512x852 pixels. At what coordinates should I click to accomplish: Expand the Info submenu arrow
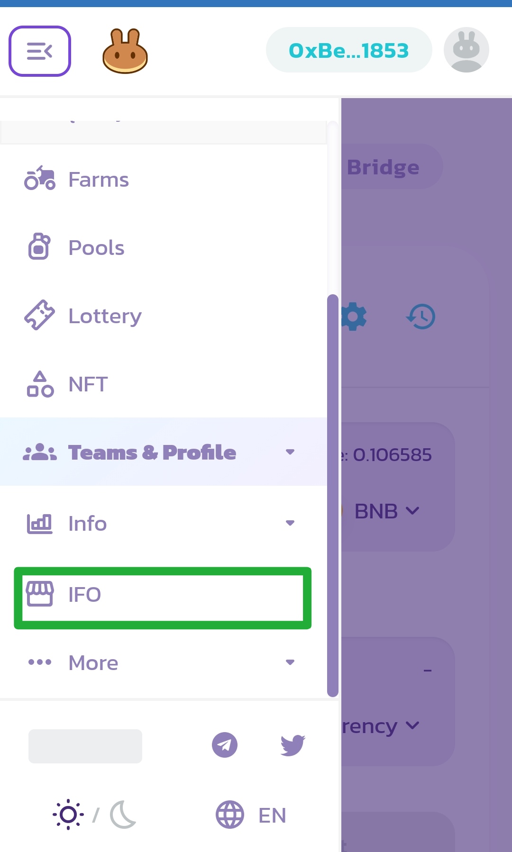tap(290, 523)
